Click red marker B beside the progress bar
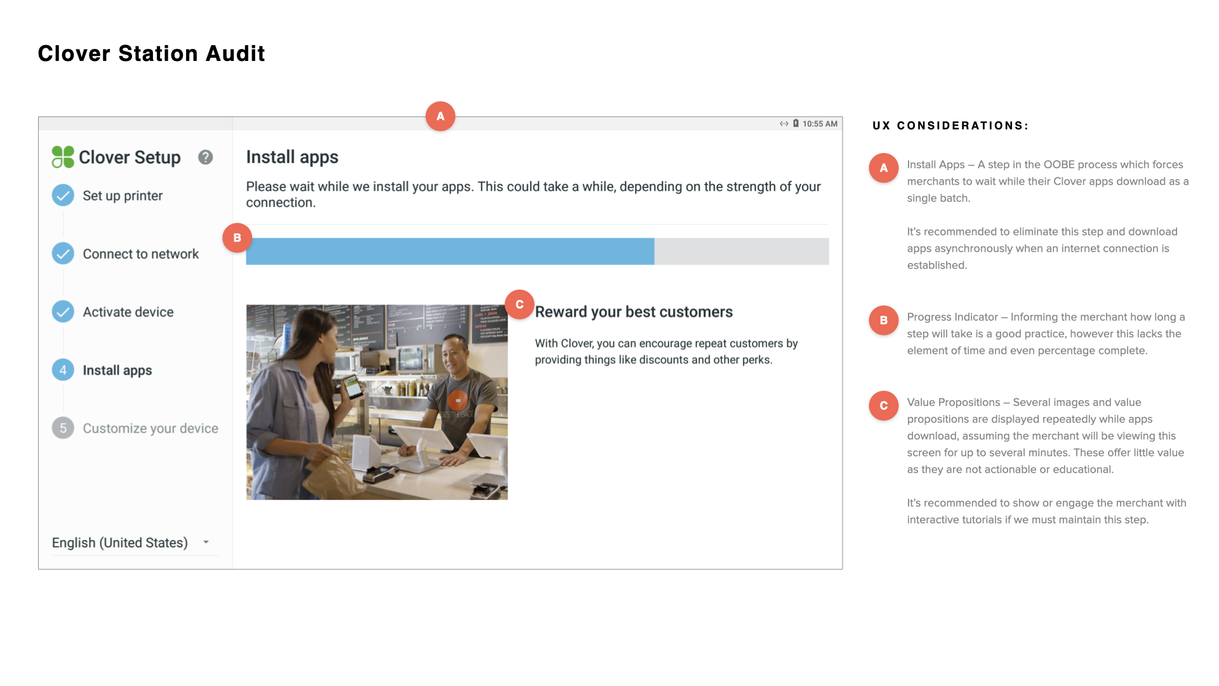 pos(237,238)
